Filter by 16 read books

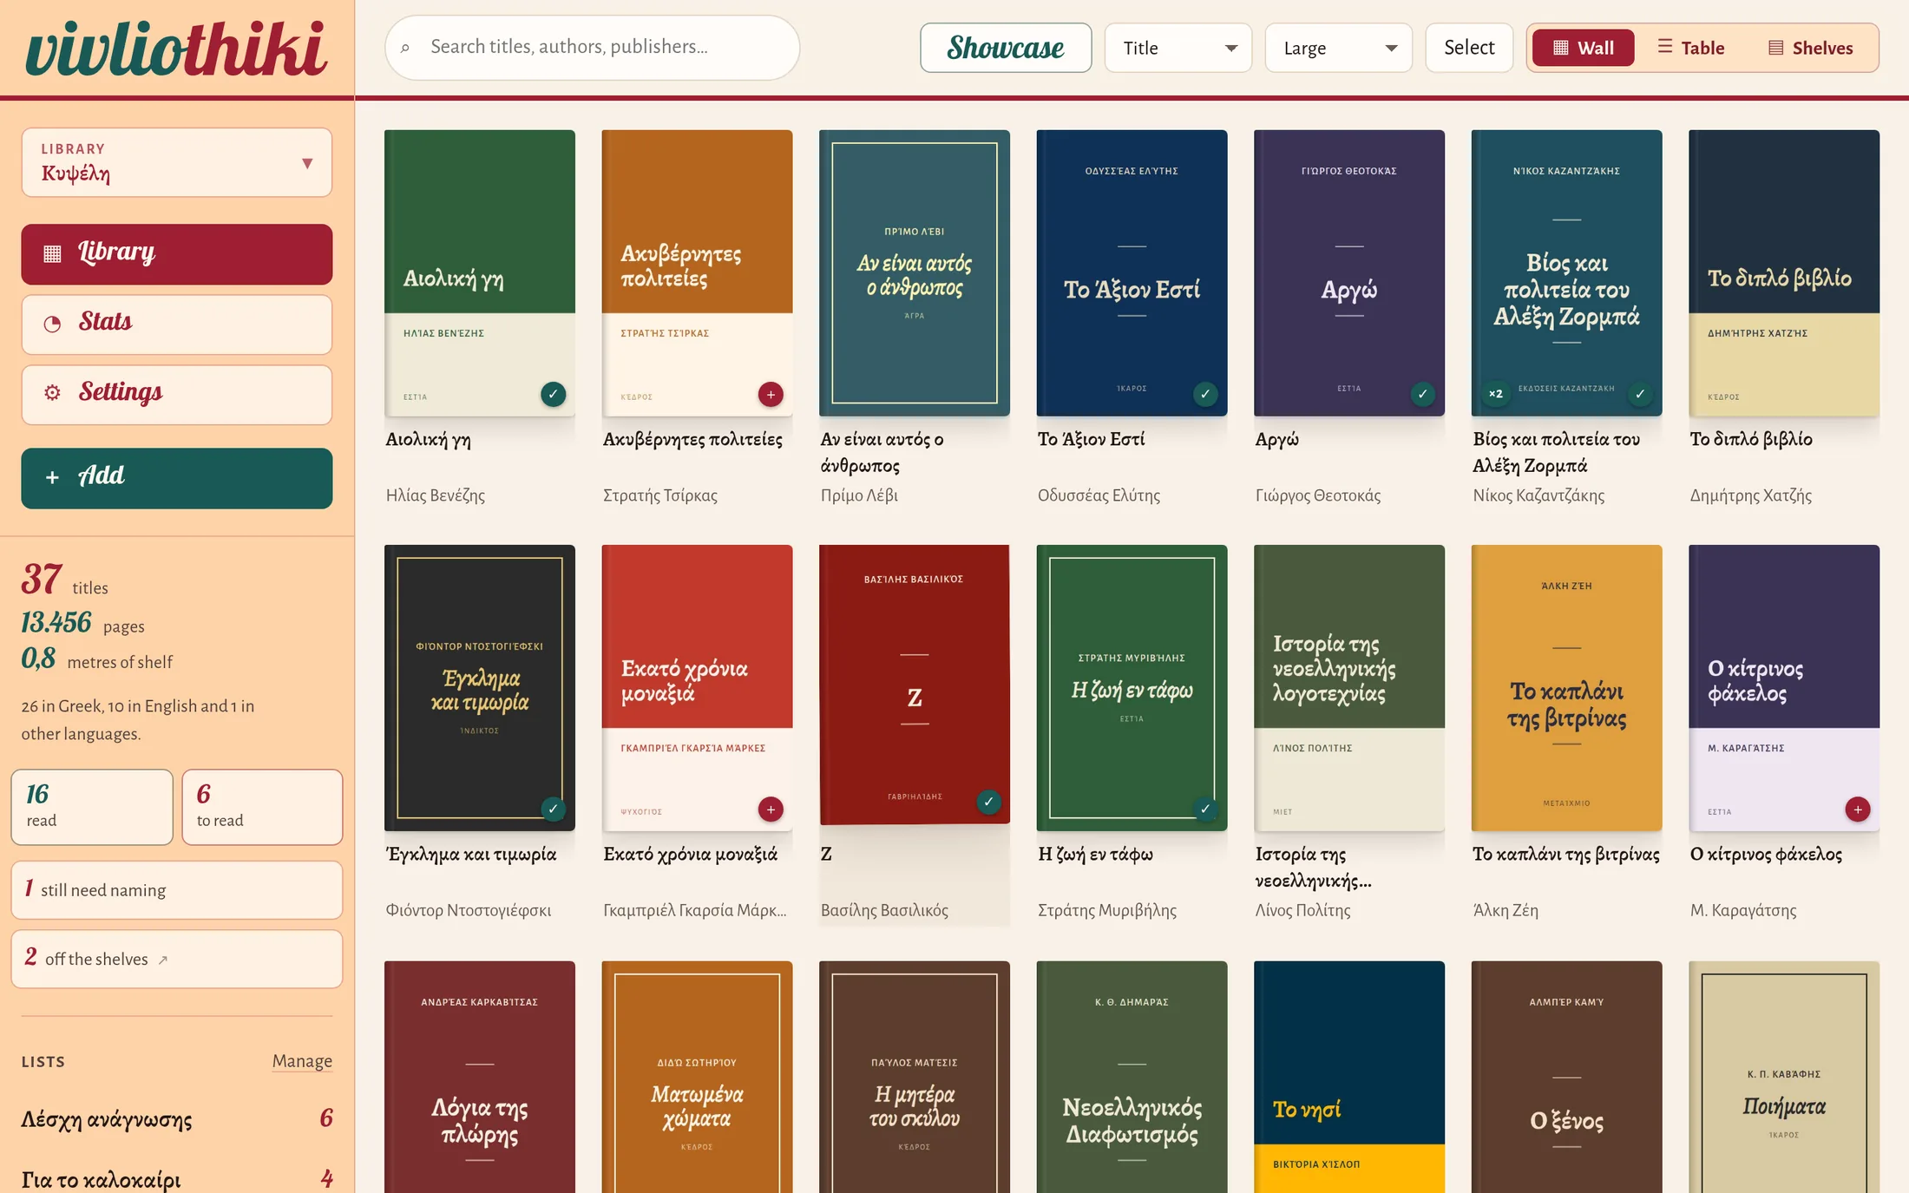point(92,807)
